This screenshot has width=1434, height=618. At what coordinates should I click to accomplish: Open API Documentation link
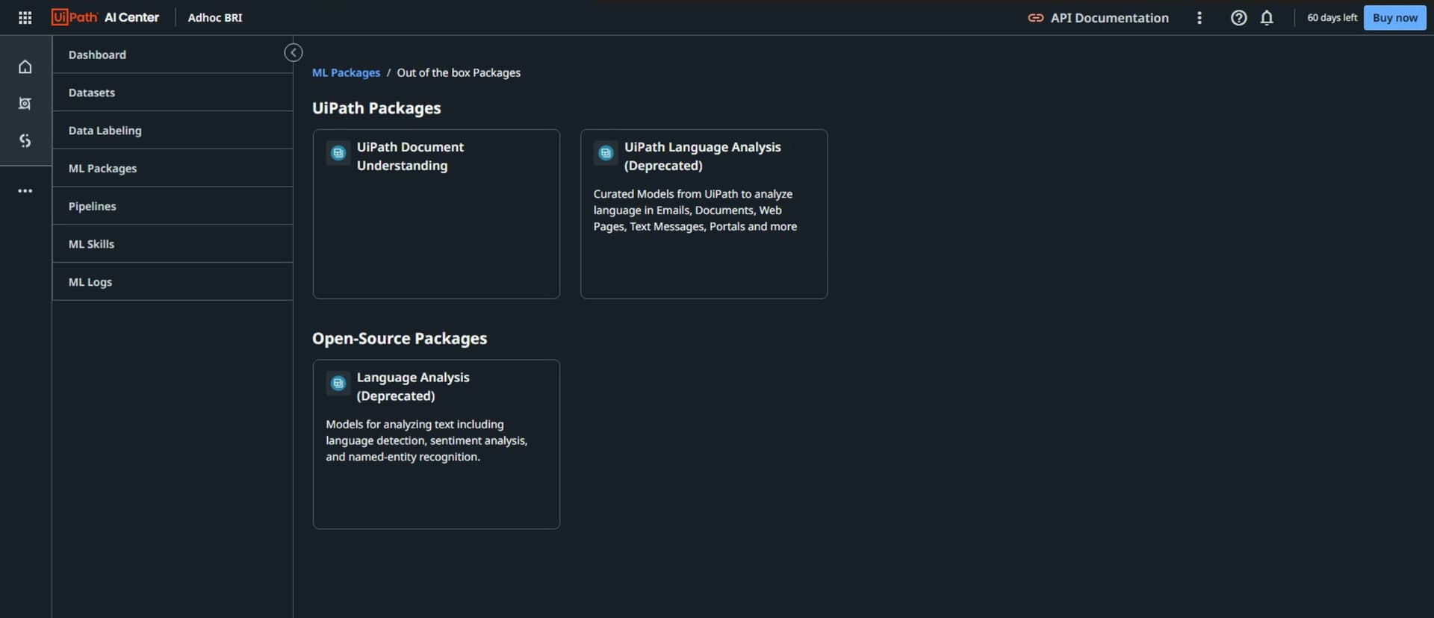click(x=1099, y=18)
